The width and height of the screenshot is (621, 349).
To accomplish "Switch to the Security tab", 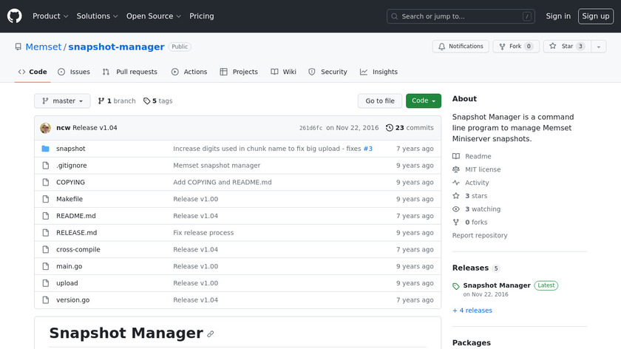I will tap(328, 72).
